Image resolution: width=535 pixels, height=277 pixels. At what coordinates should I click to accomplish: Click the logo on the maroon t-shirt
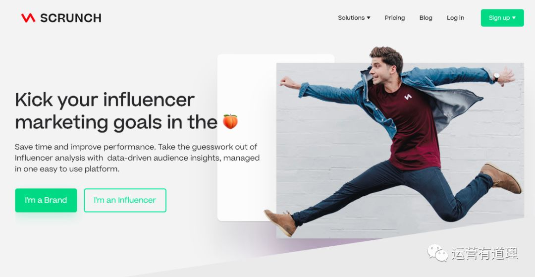click(408, 97)
